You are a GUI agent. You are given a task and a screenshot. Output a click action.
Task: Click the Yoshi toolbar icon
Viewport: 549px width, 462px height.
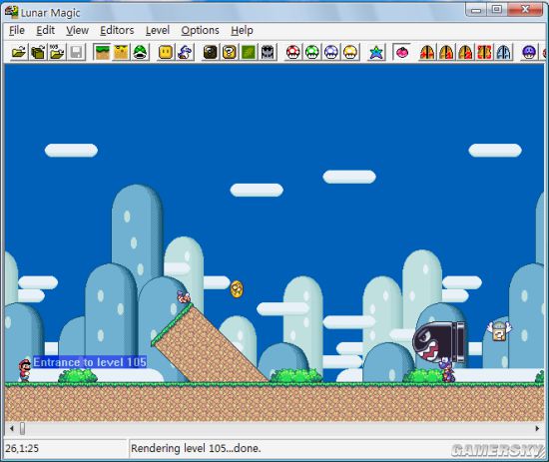[185, 52]
